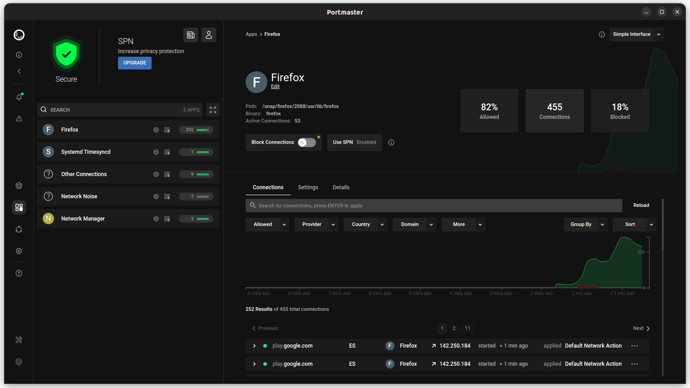The width and height of the screenshot is (690, 388).
Task: Click the user account profile icon
Action: coord(209,35)
